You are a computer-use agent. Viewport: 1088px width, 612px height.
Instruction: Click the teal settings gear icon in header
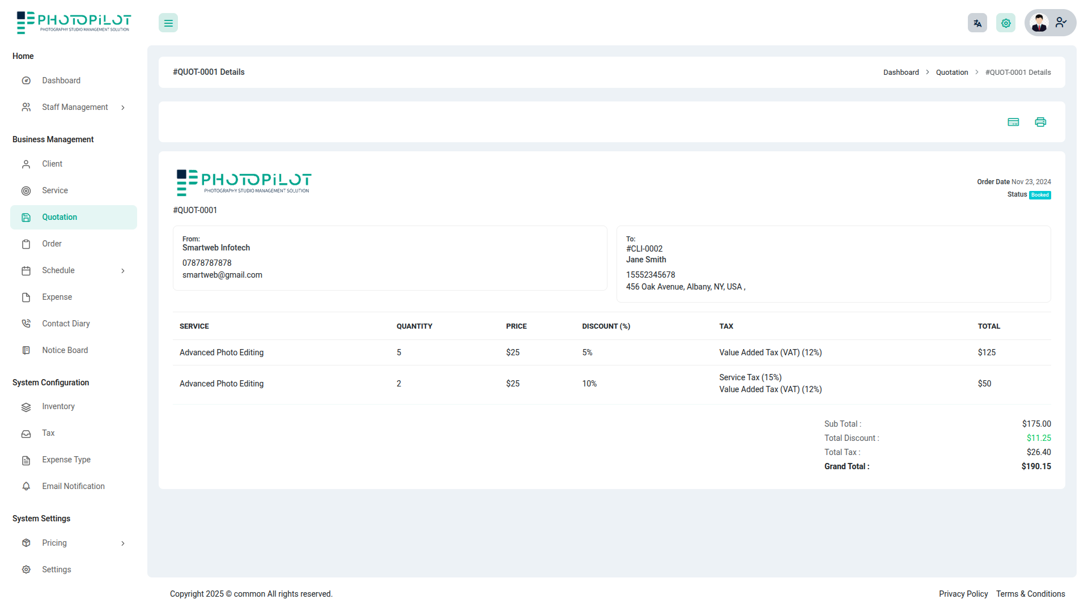click(x=1006, y=23)
